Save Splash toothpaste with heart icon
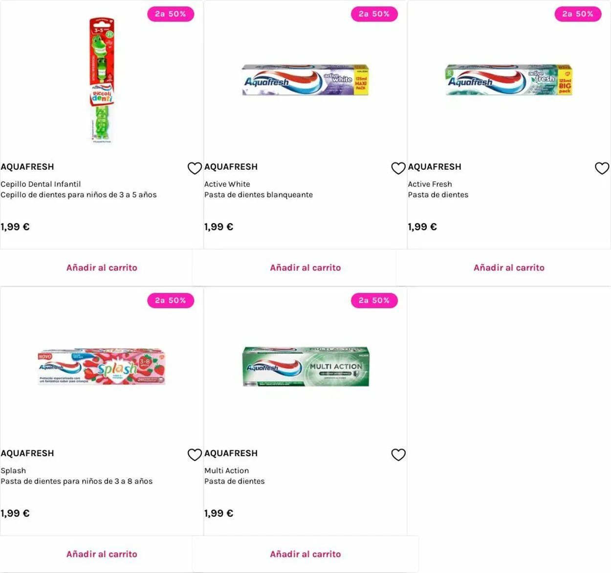 [195, 455]
